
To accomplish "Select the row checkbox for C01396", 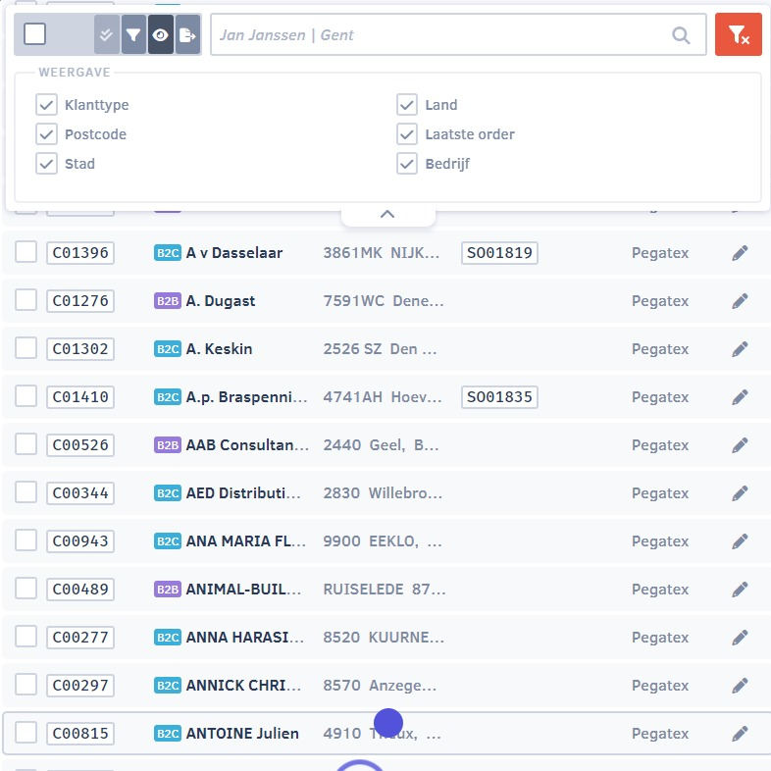I will coord(26,252).
